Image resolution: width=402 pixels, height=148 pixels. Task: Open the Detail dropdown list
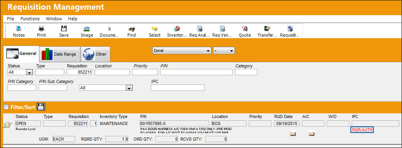coord(182,51)
